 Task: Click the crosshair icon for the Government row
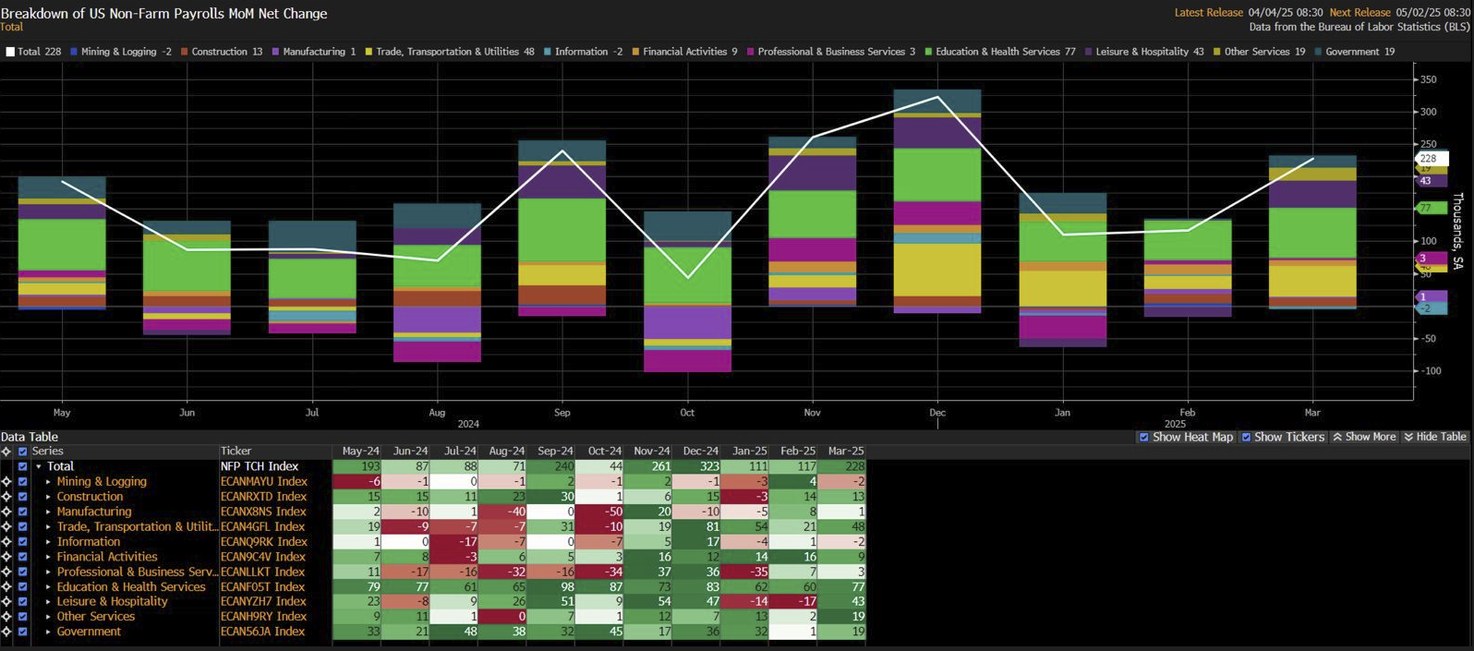coord(6,632)
